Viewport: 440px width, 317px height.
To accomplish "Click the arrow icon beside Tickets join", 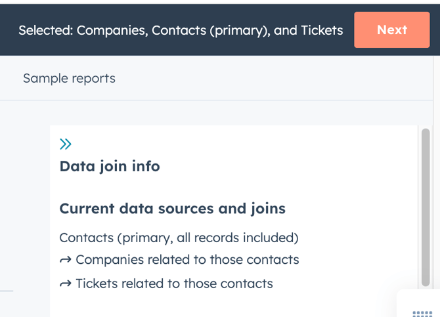I will (x=66, y=284).
